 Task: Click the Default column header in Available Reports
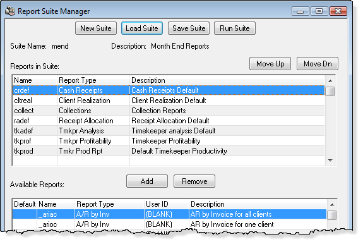pos(25,204)
